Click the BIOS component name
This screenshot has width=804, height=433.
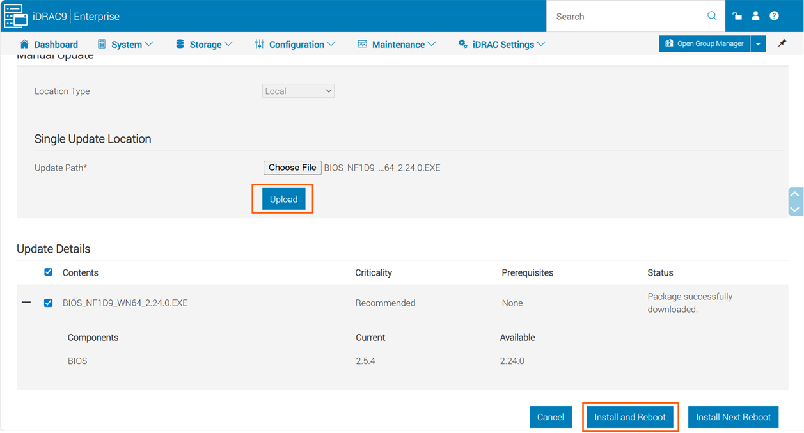coord(77,361)
